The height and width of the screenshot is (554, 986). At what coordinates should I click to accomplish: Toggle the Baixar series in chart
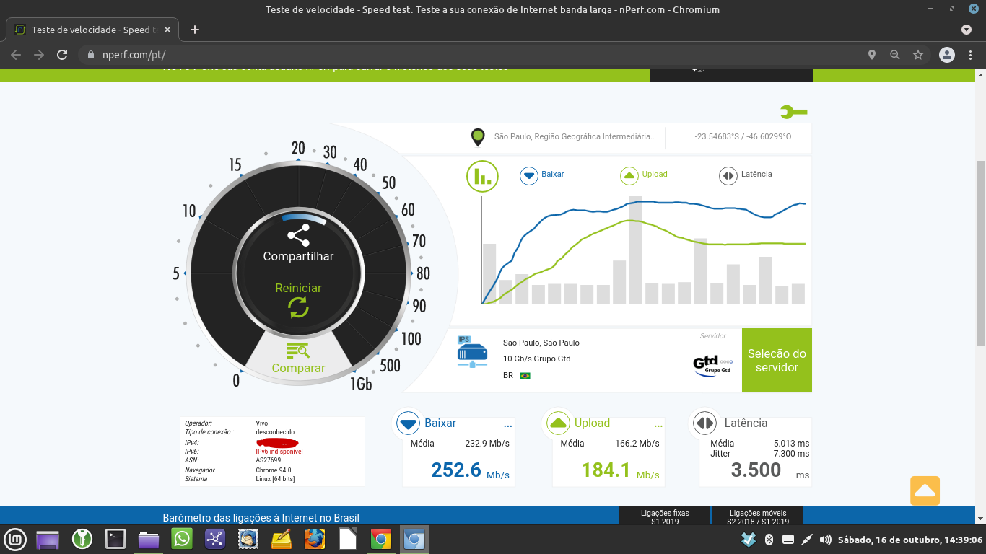[x=543, y=175]
